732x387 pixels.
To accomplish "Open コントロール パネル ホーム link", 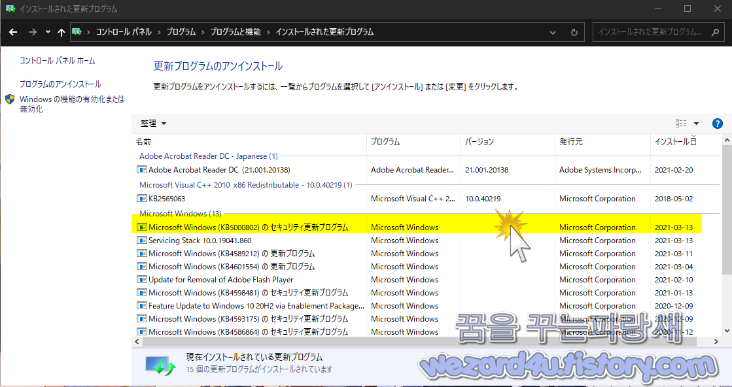I will 57,61.
